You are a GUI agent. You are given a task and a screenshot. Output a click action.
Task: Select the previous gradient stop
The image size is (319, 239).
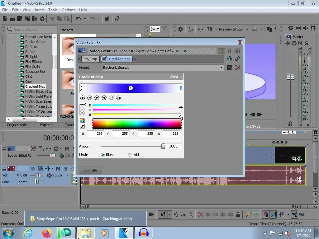[x=97, y=98]
